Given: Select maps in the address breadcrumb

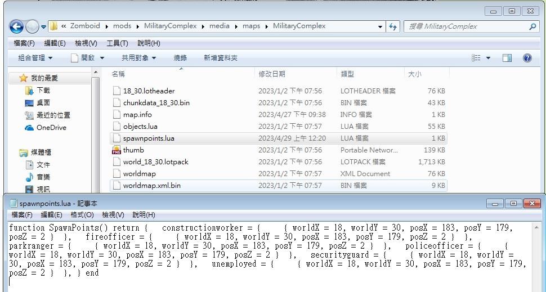Looking at the screenshot, I should (x=252, y=26).
